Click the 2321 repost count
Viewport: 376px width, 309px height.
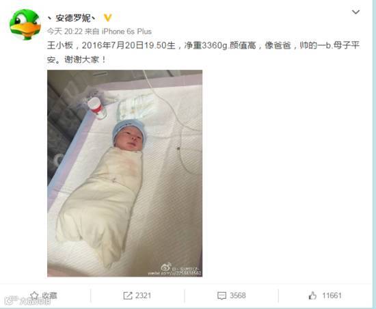point(143,295)
